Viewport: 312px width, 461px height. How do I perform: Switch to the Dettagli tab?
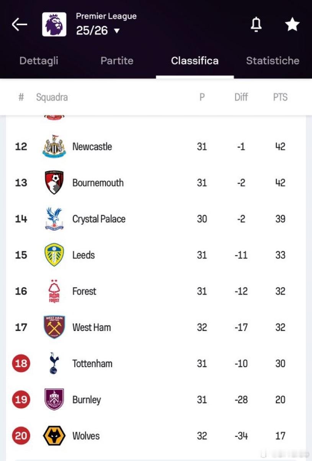(39, 60)
